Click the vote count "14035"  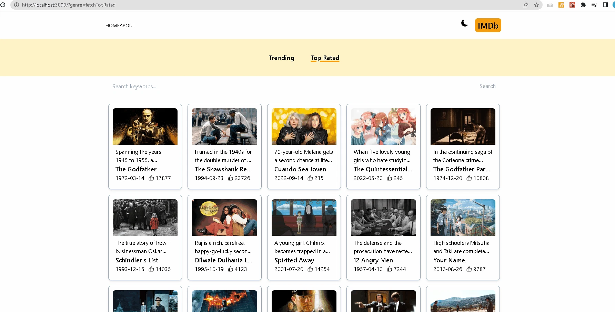[163, 269]
